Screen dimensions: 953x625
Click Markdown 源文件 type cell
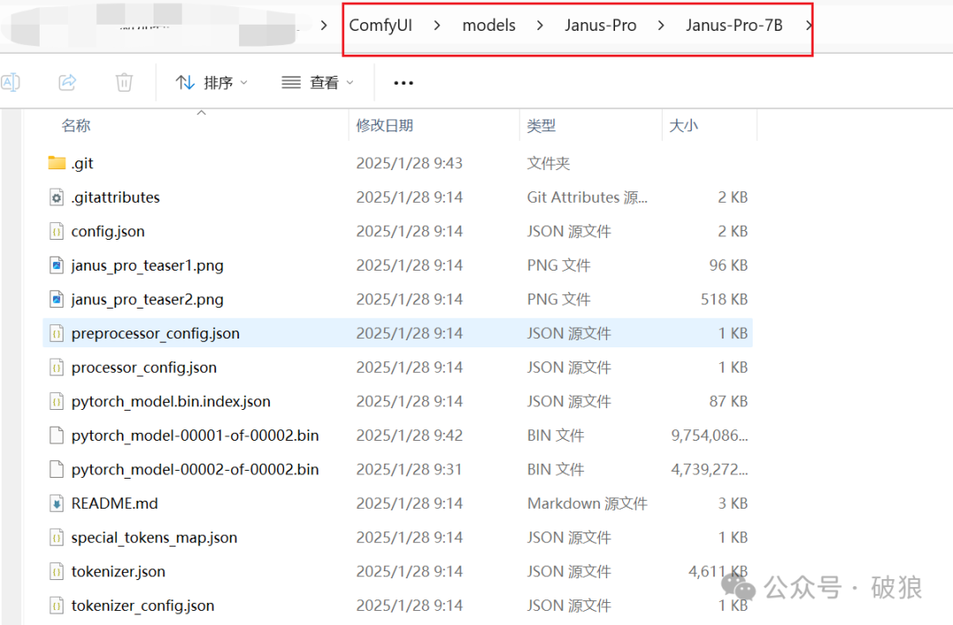pyautogui.click(x=587, y=503)
